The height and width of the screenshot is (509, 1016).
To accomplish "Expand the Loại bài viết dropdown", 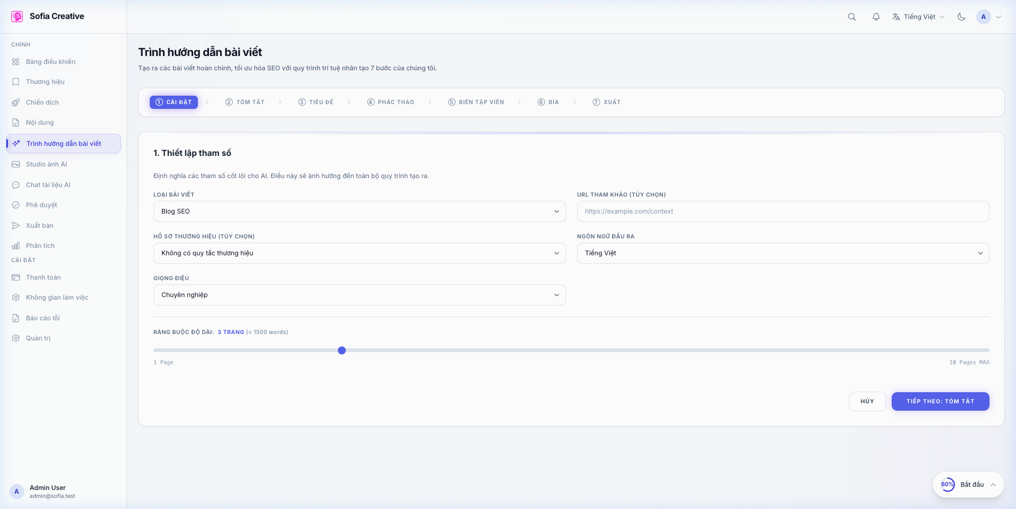I will (x=359, y=211).
